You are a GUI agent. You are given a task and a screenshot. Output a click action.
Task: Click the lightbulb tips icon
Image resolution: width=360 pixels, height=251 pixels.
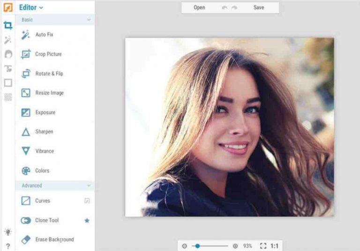8,232
